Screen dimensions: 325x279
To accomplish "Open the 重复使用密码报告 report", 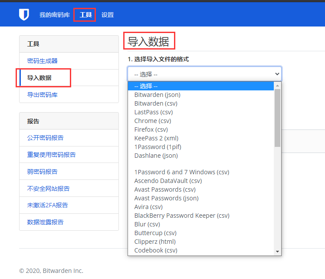I will tap(51, 155).
